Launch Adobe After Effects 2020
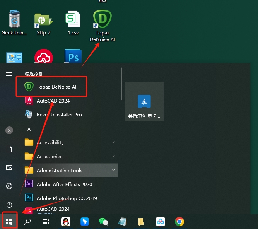The image size is (258, 229). [71, 184]
